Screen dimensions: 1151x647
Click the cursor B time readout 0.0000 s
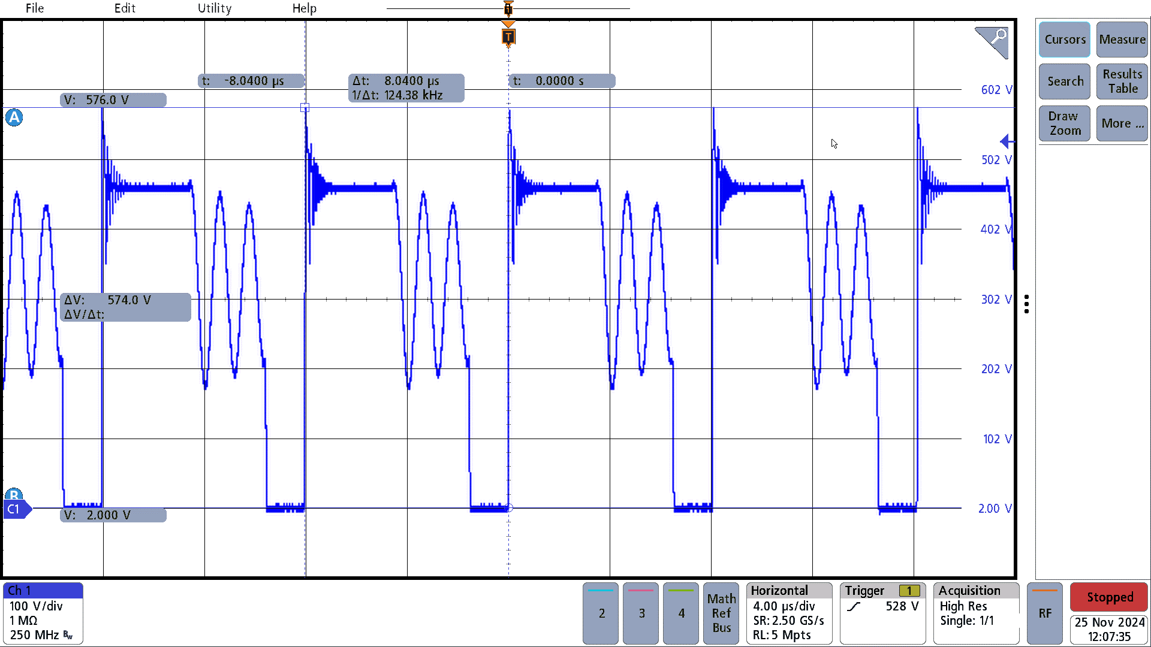point(562,81)
